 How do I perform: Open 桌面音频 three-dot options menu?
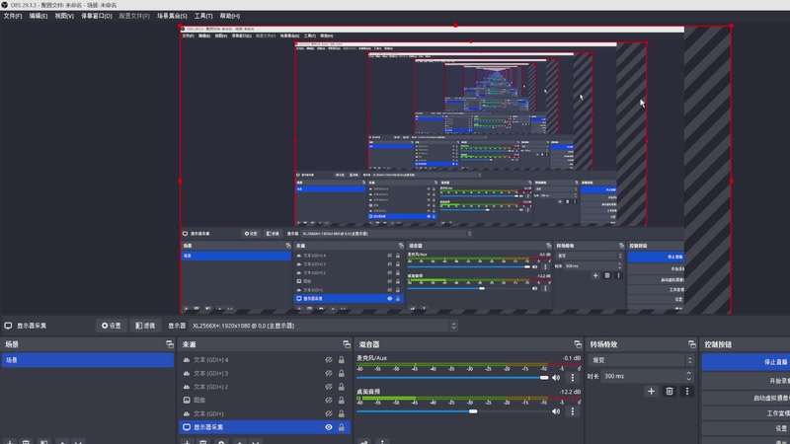[573, 411]
